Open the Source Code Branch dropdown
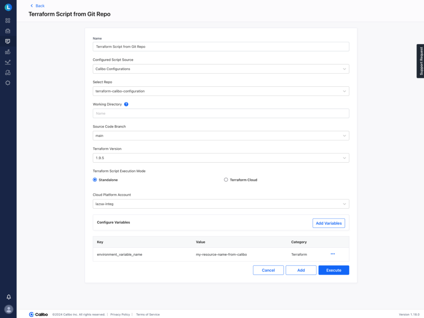Screen dimensions: 424x318 point(221,135)
